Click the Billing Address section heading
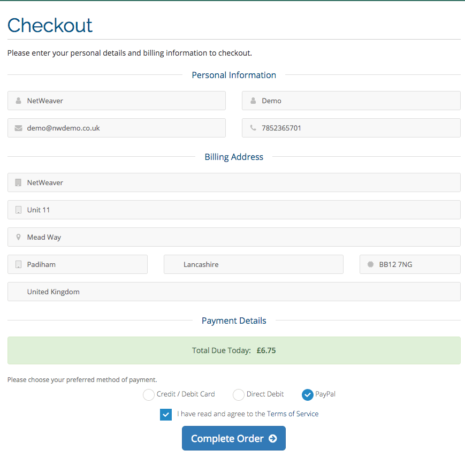465x458 pixels. click(234, 157)
